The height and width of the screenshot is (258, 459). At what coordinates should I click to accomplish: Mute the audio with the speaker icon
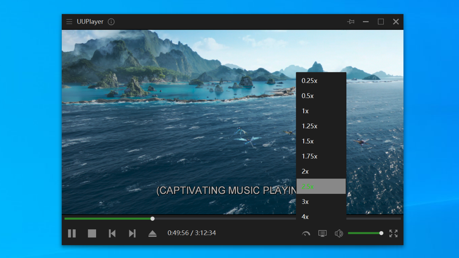coord(339,234)
